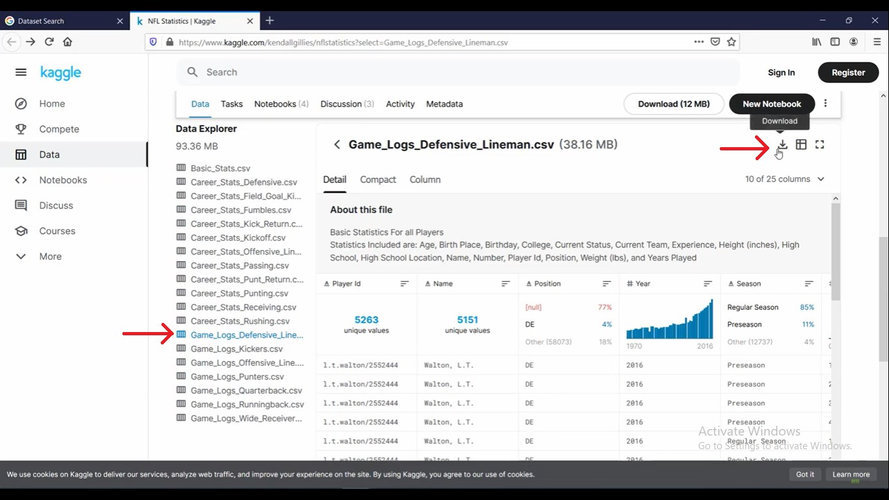This screenshot has width=889, height=500.
Task: Open the Firefox account icon
Action: click(x=853, y=42)
